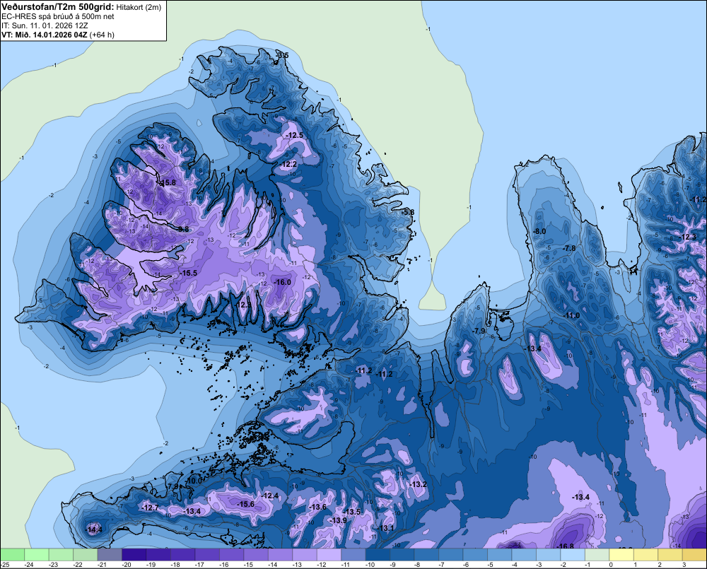Choose the yellow legend swatch labeled 3
This screenshot has height=569, width=707.
[x=694, y=553]
